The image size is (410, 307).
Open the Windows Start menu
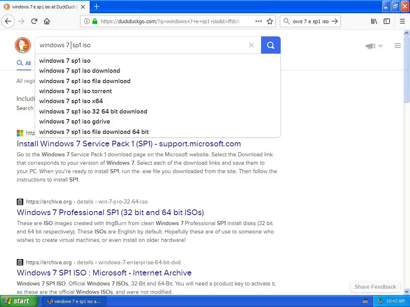pos(19,301)
